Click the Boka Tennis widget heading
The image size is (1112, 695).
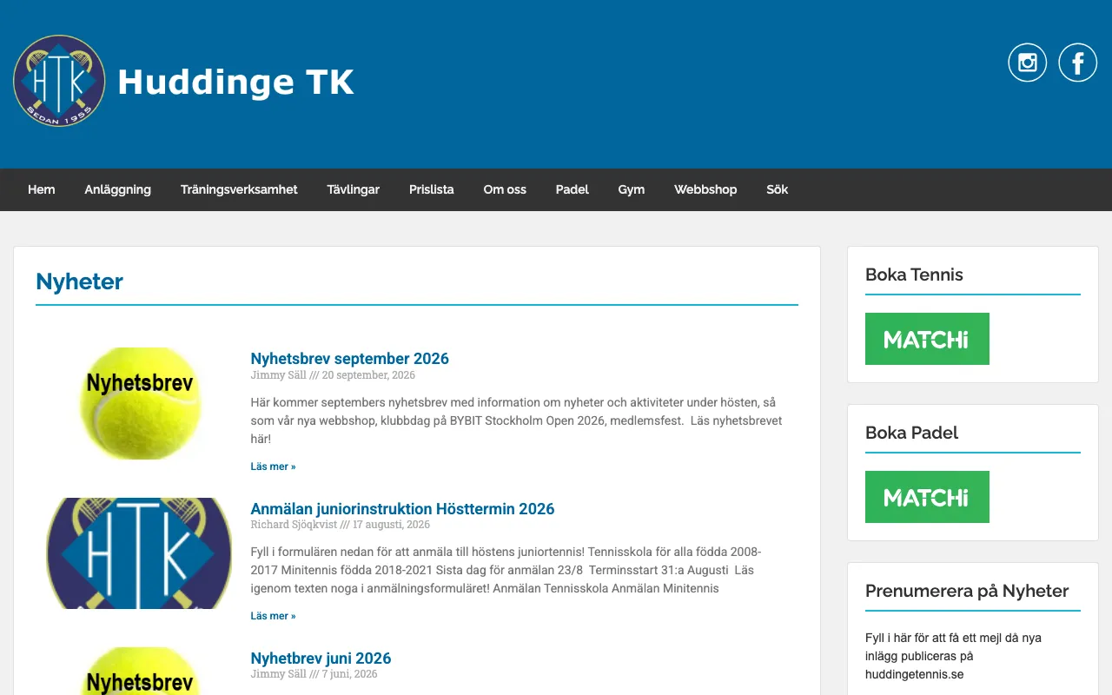coord(914,275)
